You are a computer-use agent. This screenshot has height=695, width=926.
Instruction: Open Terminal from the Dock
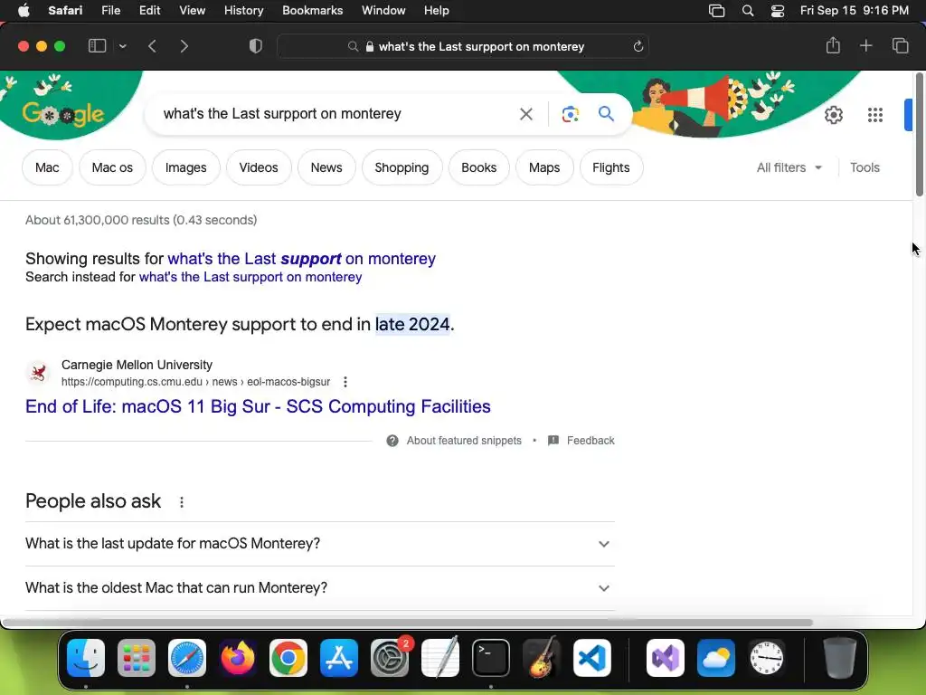tap(491, 658)
